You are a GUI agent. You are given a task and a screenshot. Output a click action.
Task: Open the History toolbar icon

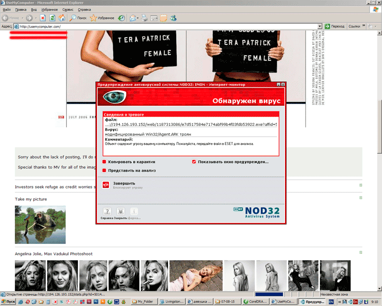point(121,18)
